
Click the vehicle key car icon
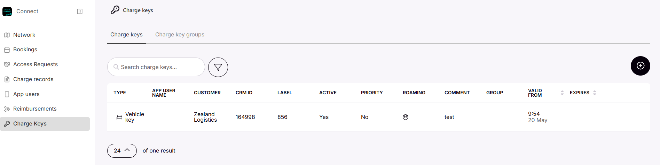point(119,117)
